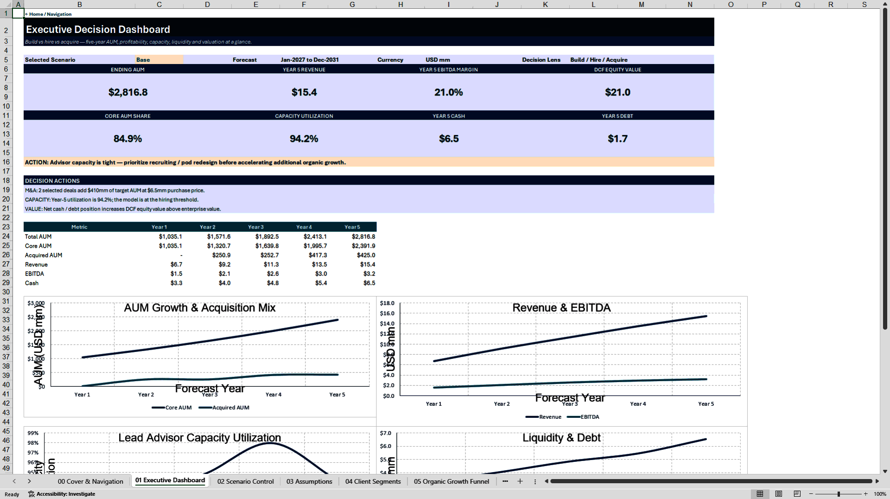Select the Year 3 column header cell
This screenshot has width=890, height=499.
[256, 227]
